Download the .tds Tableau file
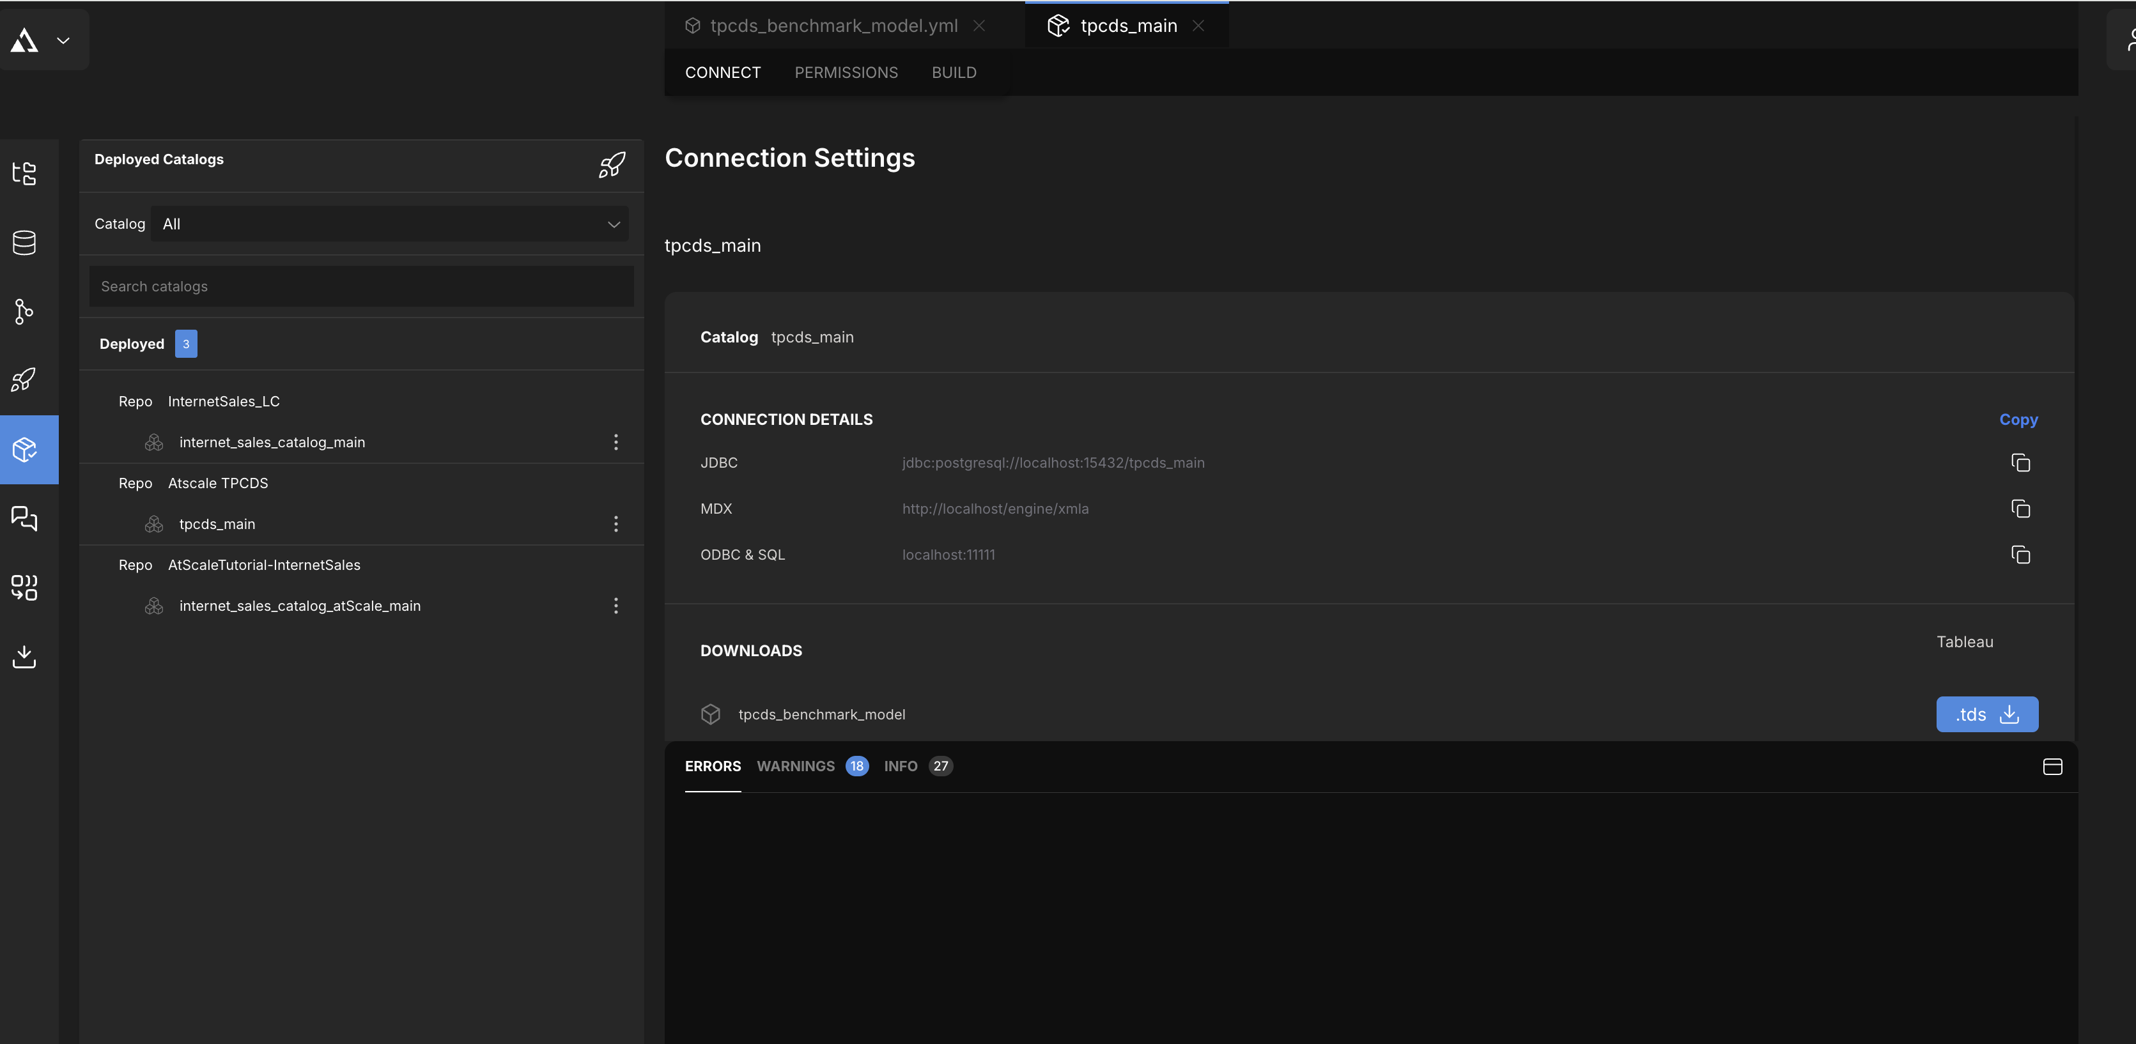Image resolution: width=2136 pixels, height=1044 pixels. [x=1986, y=714]
